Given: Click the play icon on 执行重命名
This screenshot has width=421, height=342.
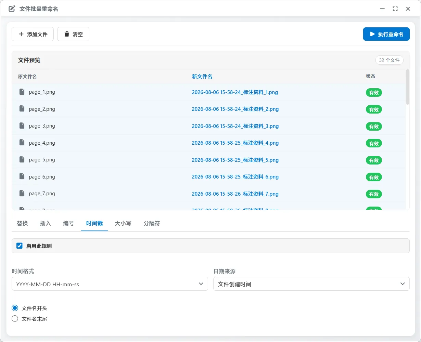Looking at the screenshot, I should [372, 34].
